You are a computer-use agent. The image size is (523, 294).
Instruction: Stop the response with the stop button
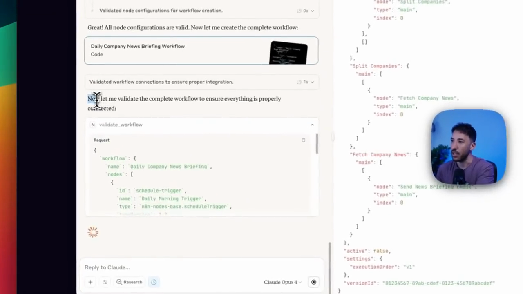click(314, 282)
